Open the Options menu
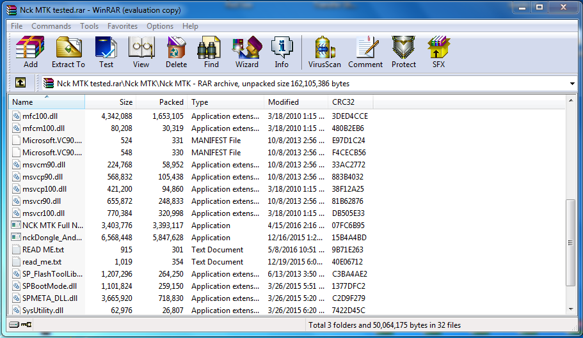This screenshot has height=338, width=583. click(x=160, y=26)
